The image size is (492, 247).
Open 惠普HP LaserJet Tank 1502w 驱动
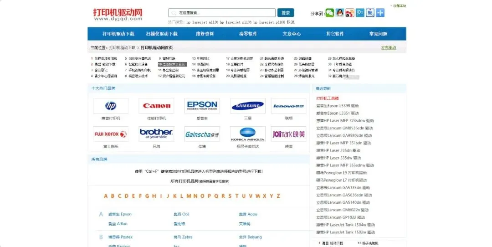pos(345,232)
